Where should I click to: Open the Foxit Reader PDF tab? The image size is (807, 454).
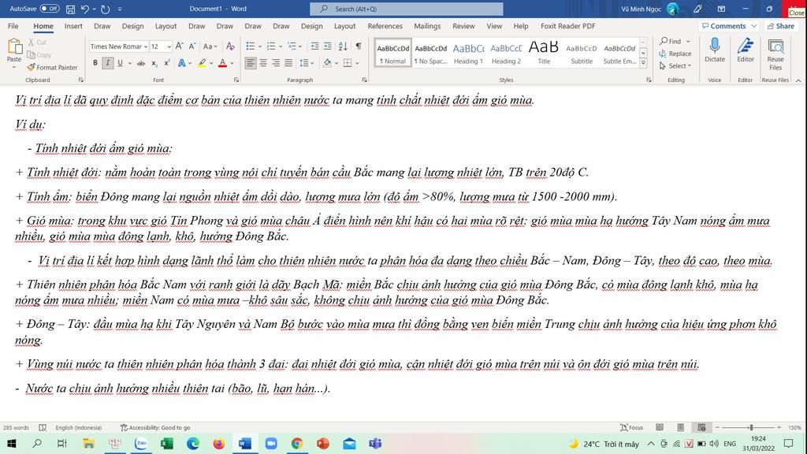(x=567, y=26)
